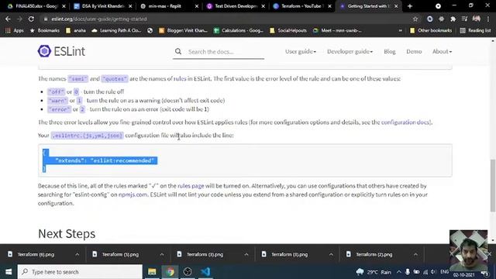Switch to the DSA by Vinit Khandelwal tab
Screen dimensions: 496x279
103,6
